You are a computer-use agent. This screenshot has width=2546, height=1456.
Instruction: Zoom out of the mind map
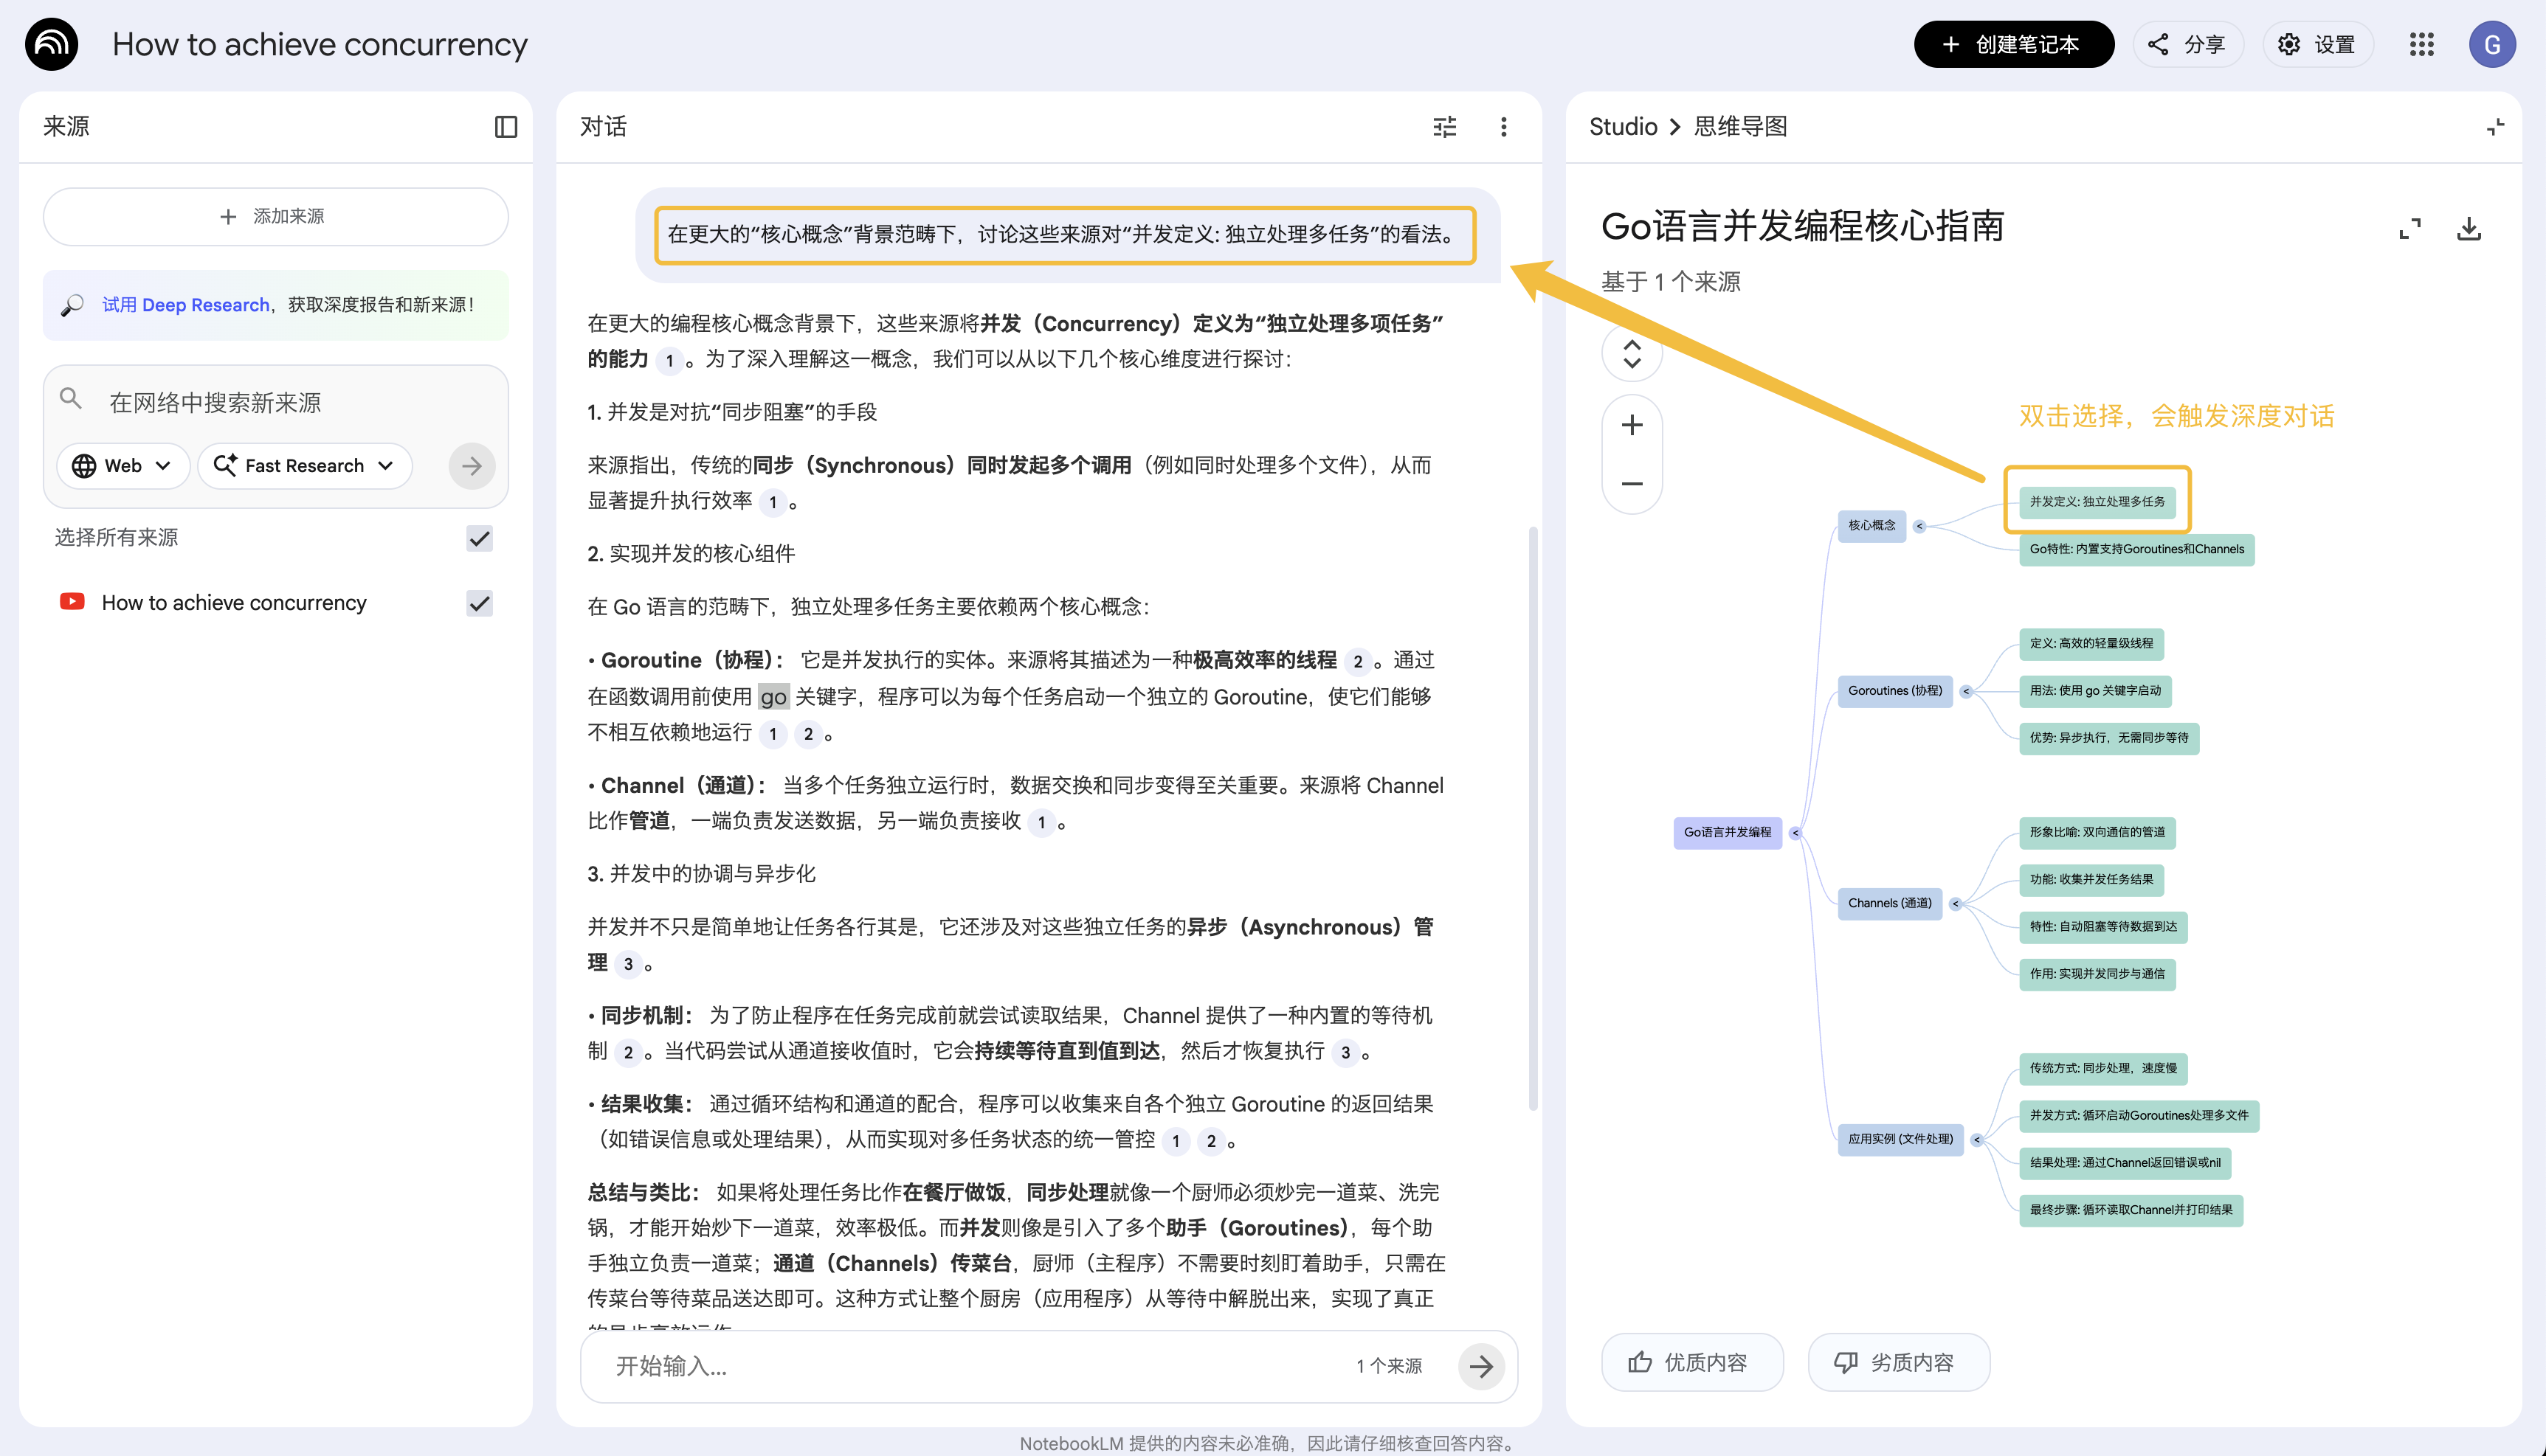tap(1631, 483)
